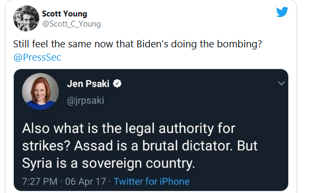Image resolution: width=310 pixels, height=193 pixels.
Task: Open Scott Young's profile picture
Action: pos(26,19)
